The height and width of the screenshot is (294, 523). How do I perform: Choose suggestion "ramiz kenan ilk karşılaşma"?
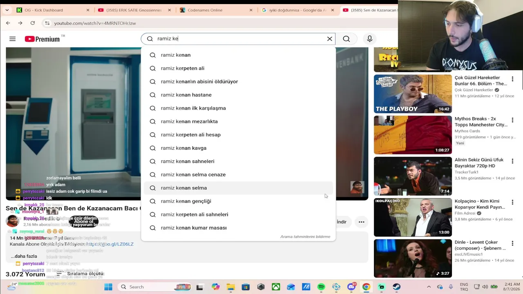pyautogui.click(x=238, y=108)
